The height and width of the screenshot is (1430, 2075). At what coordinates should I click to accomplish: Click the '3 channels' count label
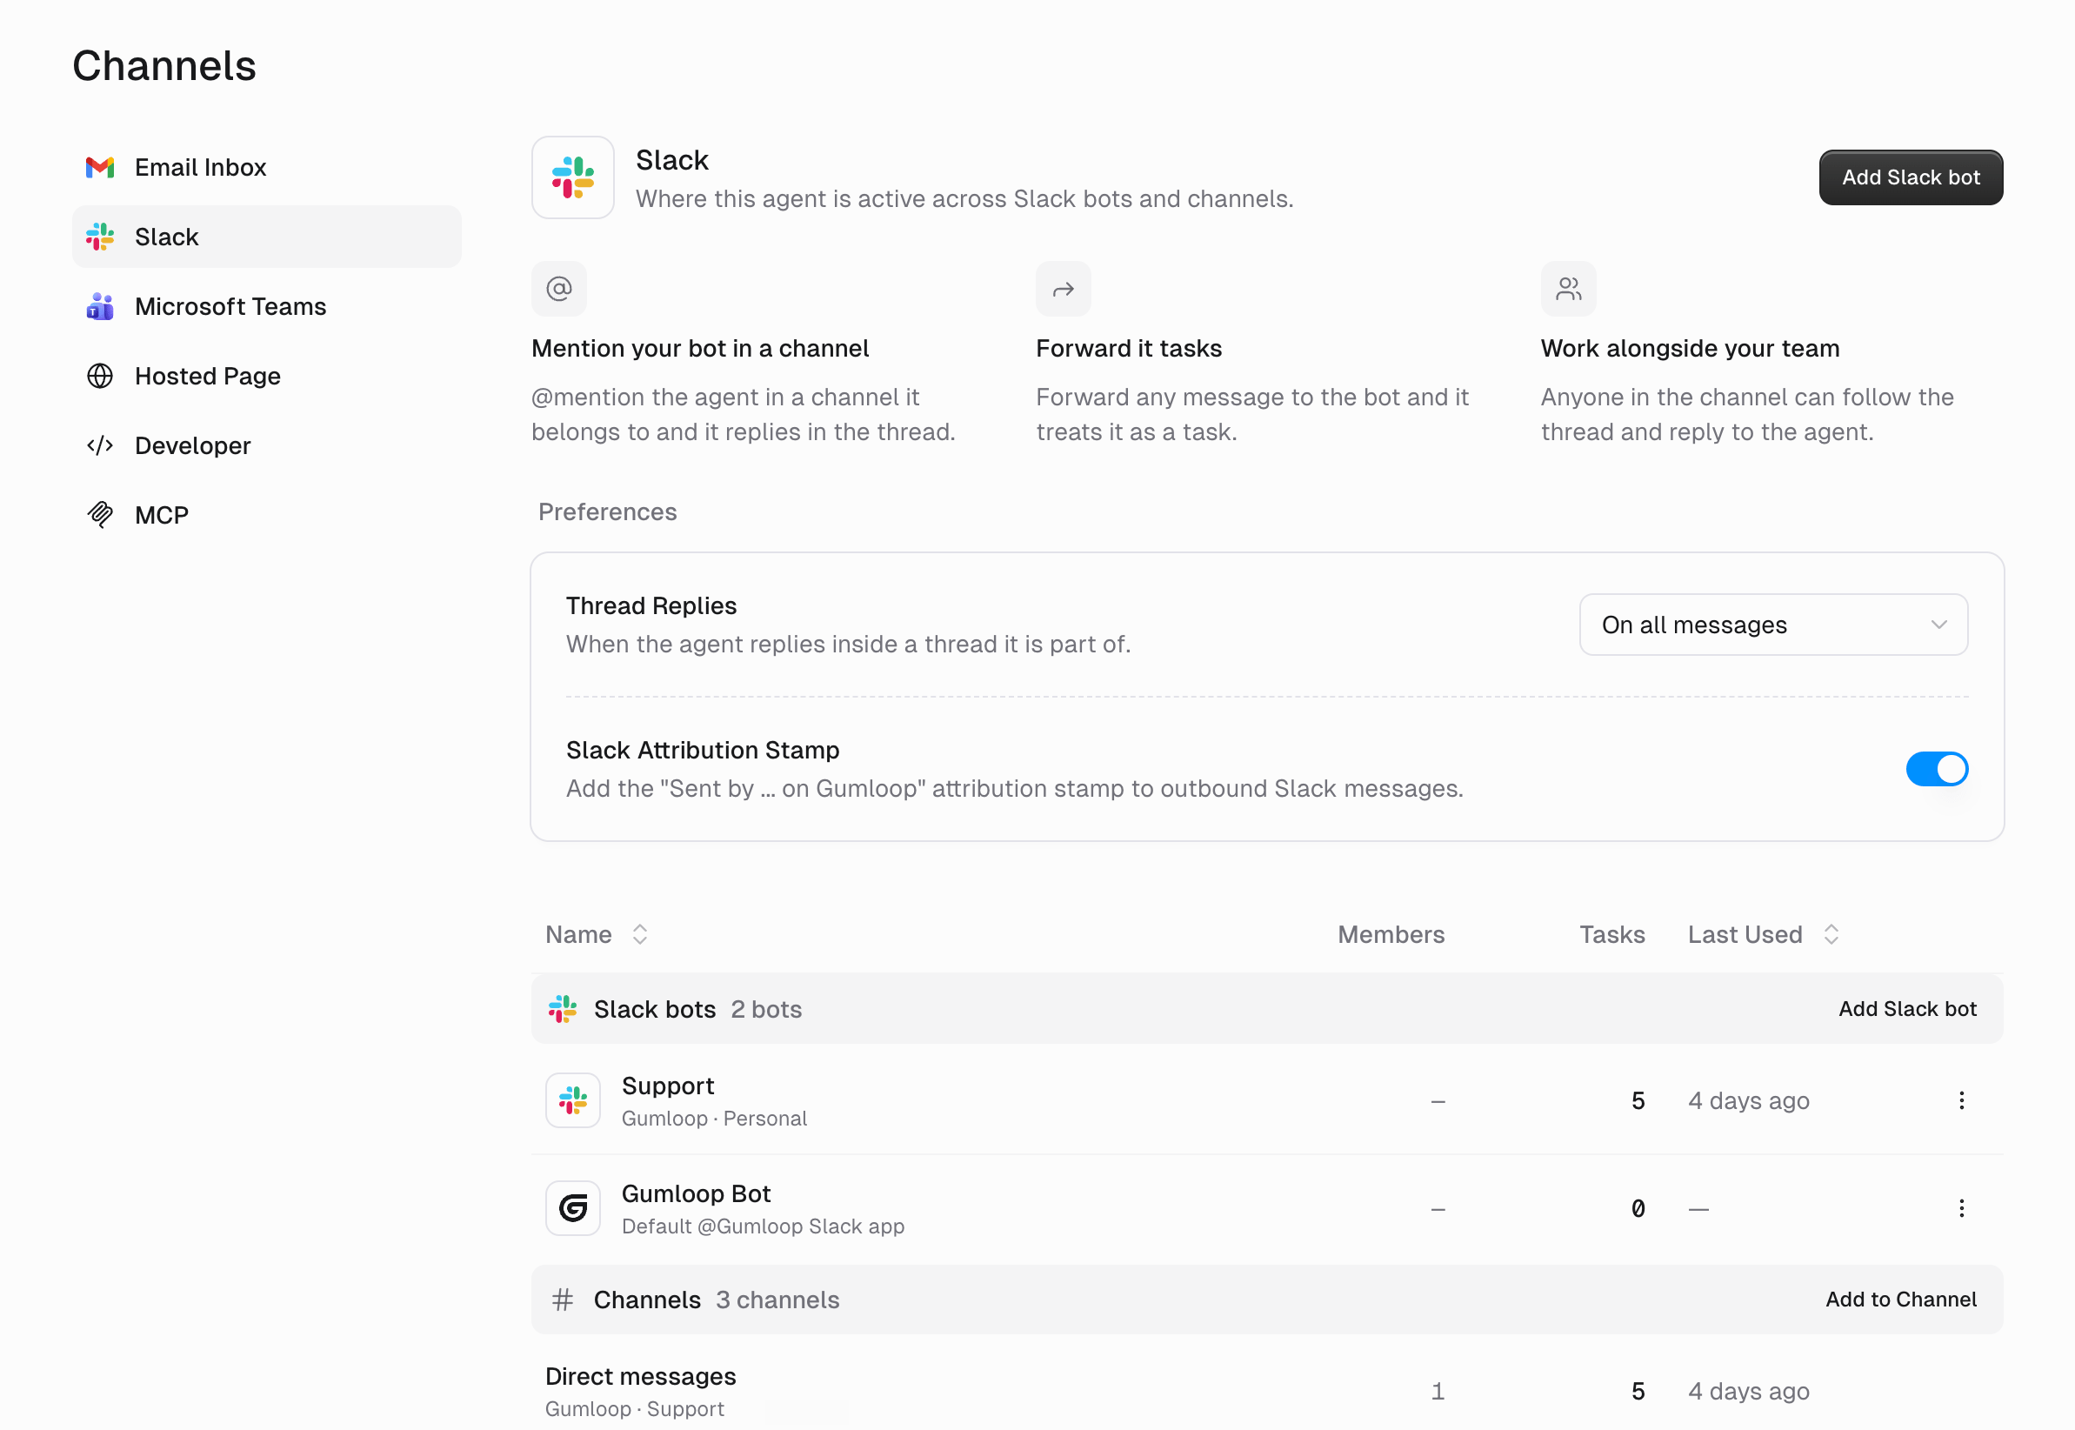tap(777, 1300)
